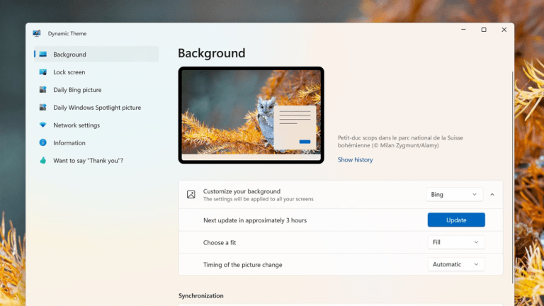Click the Network settings wifi icon
The image size is (544, 306).
tap(43, 125)
